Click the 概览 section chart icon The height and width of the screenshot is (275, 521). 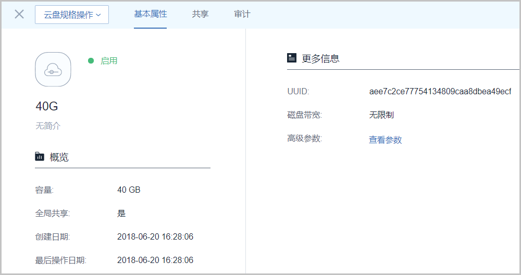pyautogui.click(x=40, y=156)
